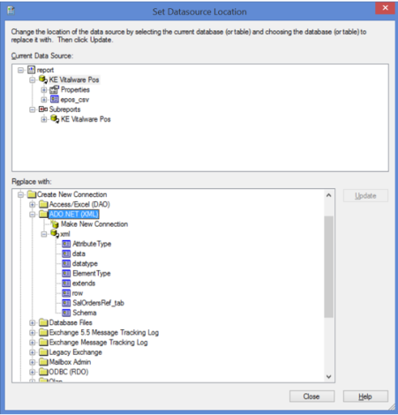Click the xml connection database icon
The image size is (398, 415).
[55, 234]
